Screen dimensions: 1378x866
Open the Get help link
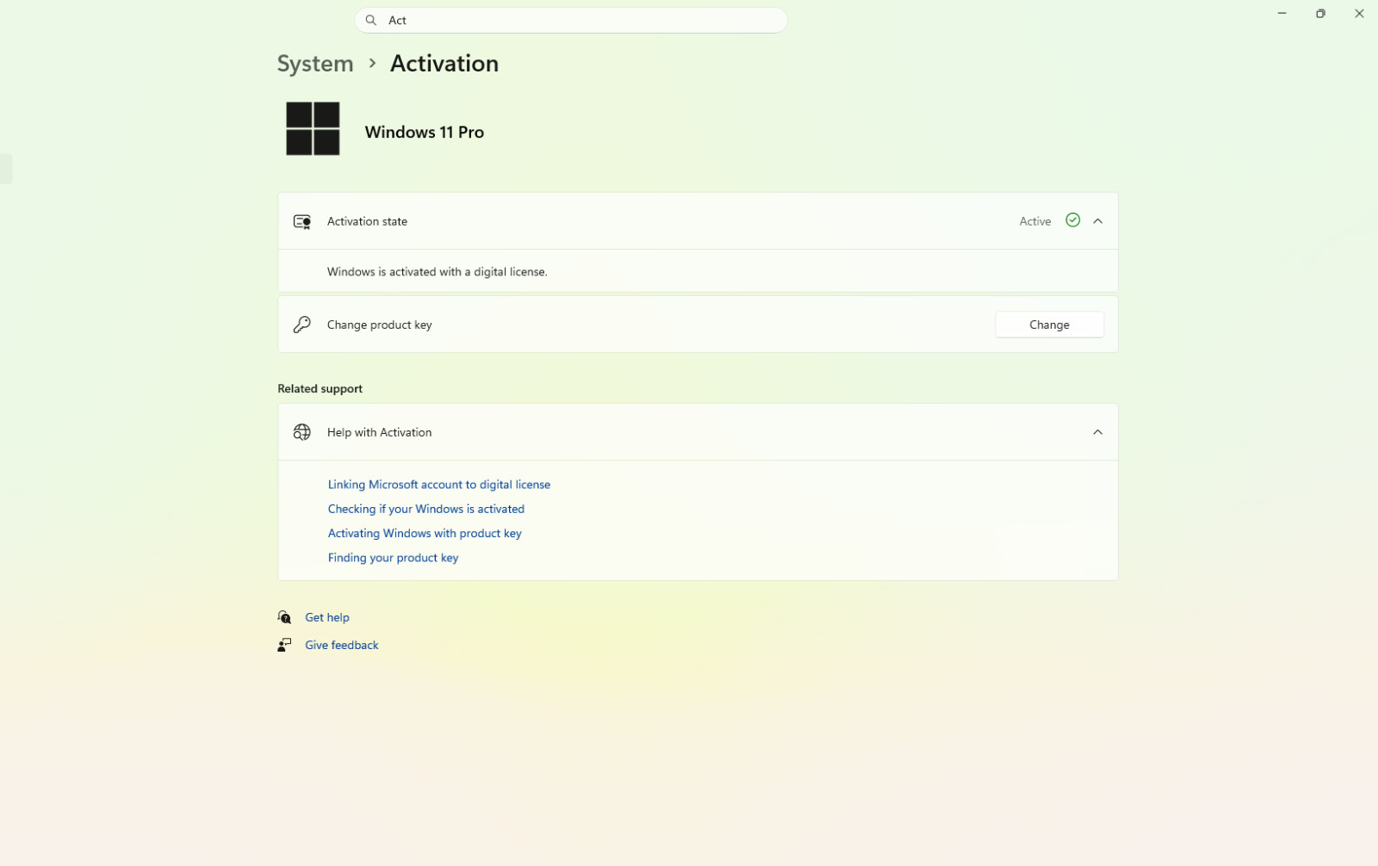[x=327, y=617]
